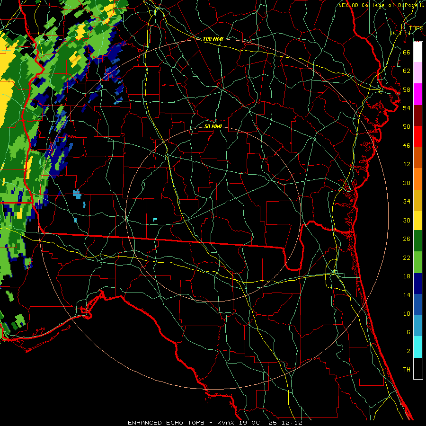
Task: Click the 'TH' threshold label
Action: pos(407,370)
